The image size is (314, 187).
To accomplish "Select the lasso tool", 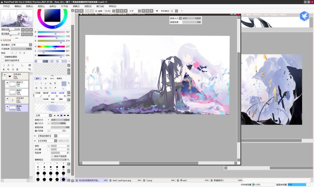I will (x=41, y=83).
